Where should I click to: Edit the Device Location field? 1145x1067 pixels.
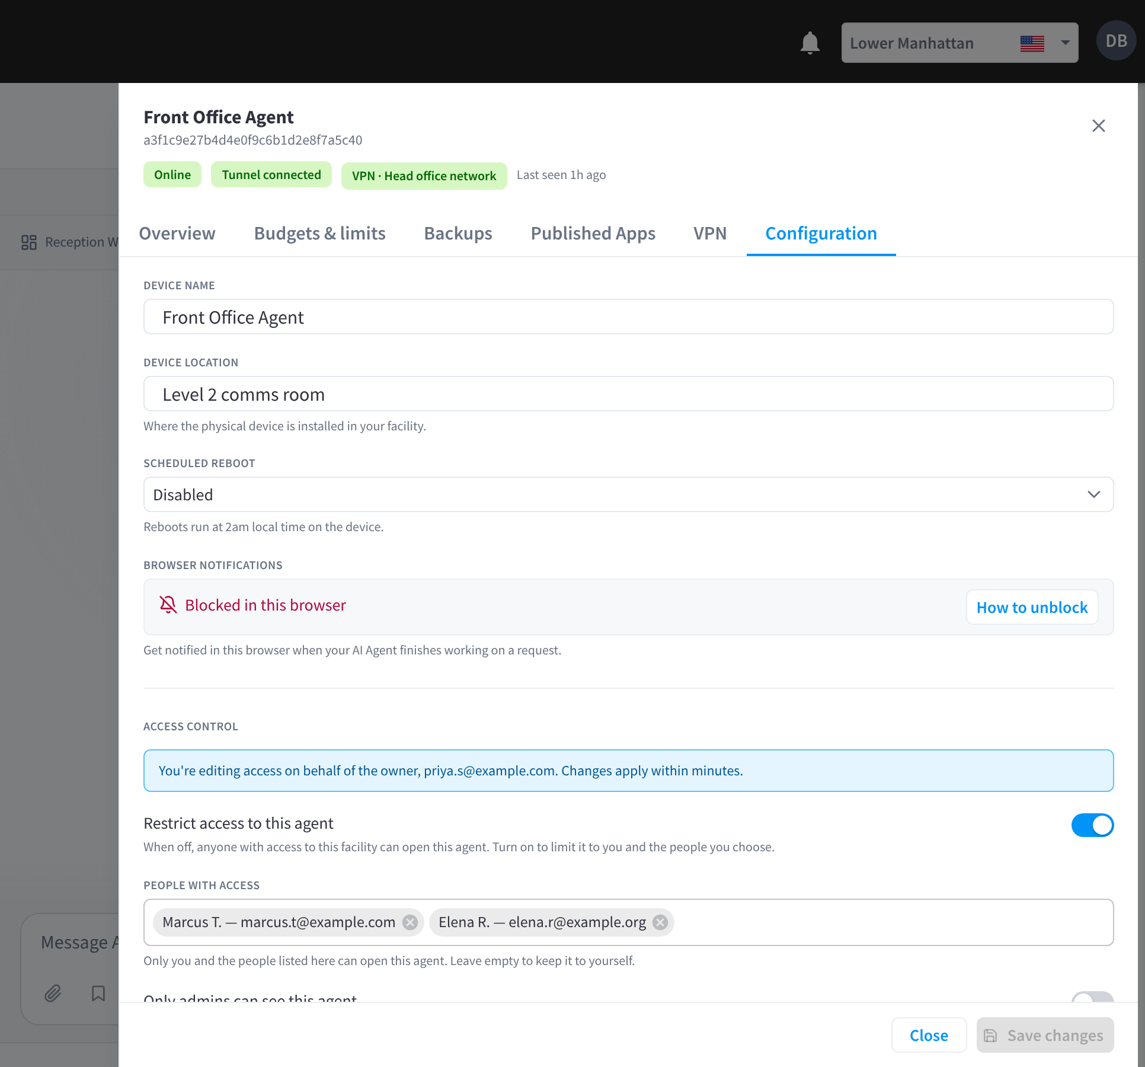(x=628, y=394)
